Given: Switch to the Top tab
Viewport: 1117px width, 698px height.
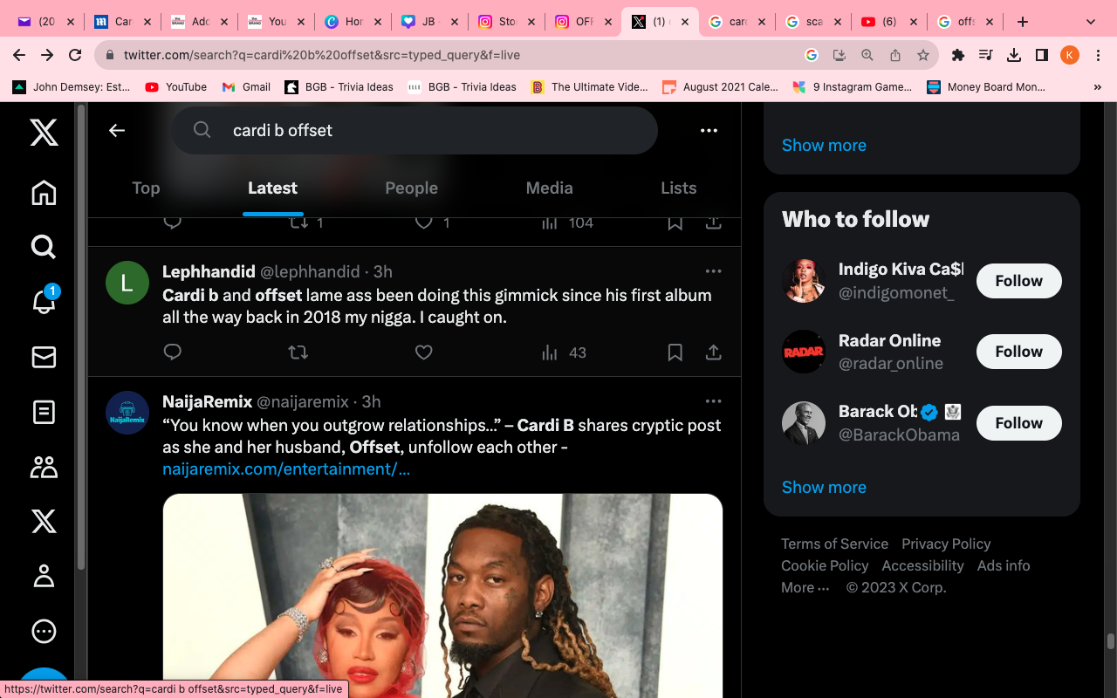Looking at the screenshot, I should pyautogui.click(x=146, y=188).
